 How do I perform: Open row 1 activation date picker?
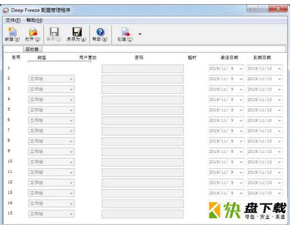226,68
